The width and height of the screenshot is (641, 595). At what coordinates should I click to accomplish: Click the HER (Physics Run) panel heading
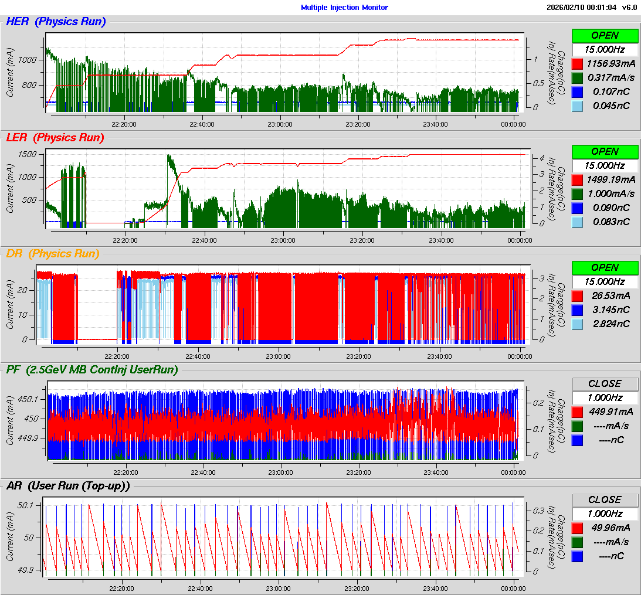pyautogui.click(x=56, y=22)
